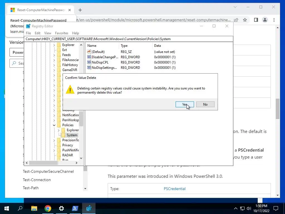The image size is (285, 214).
Task: Select the NoDispCPL DWORD value icon
Action: click(x=89, y=62)
